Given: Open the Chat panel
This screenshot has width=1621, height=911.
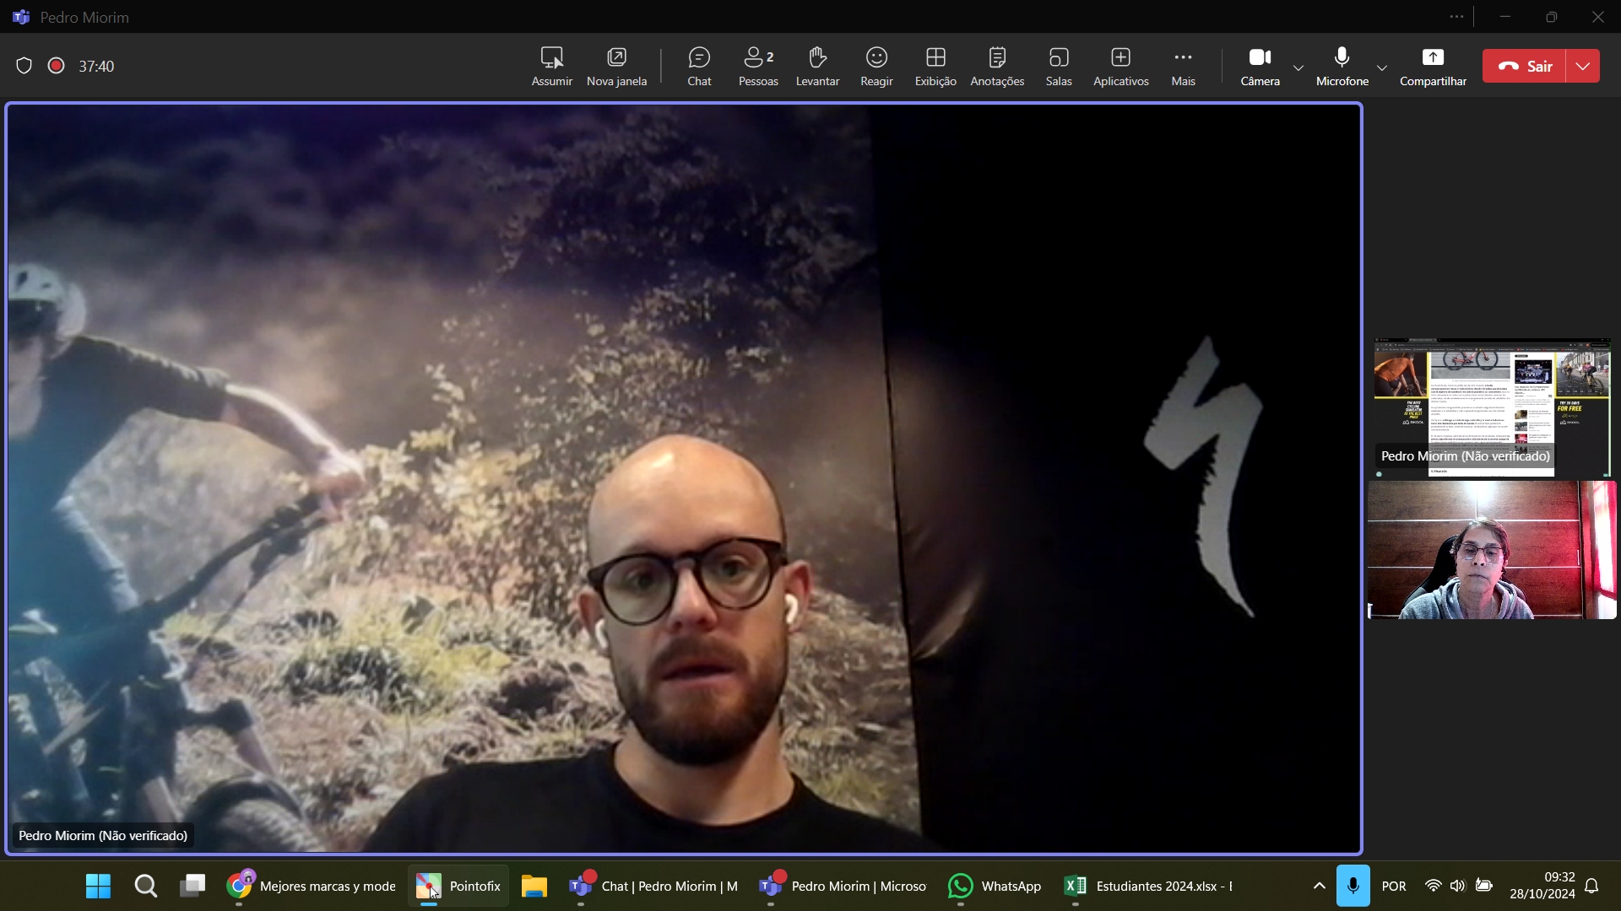Looking at the screenshot, I should (699, 66).
